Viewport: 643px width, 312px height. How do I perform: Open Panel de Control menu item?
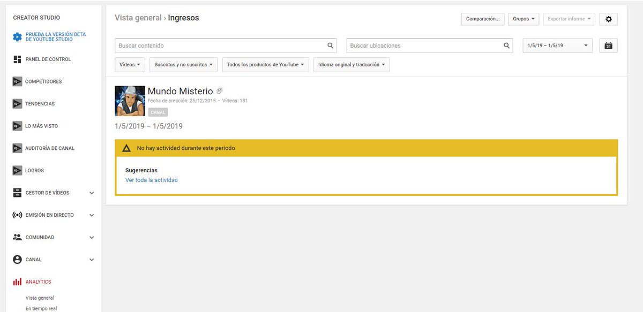[x=48, y=59]
